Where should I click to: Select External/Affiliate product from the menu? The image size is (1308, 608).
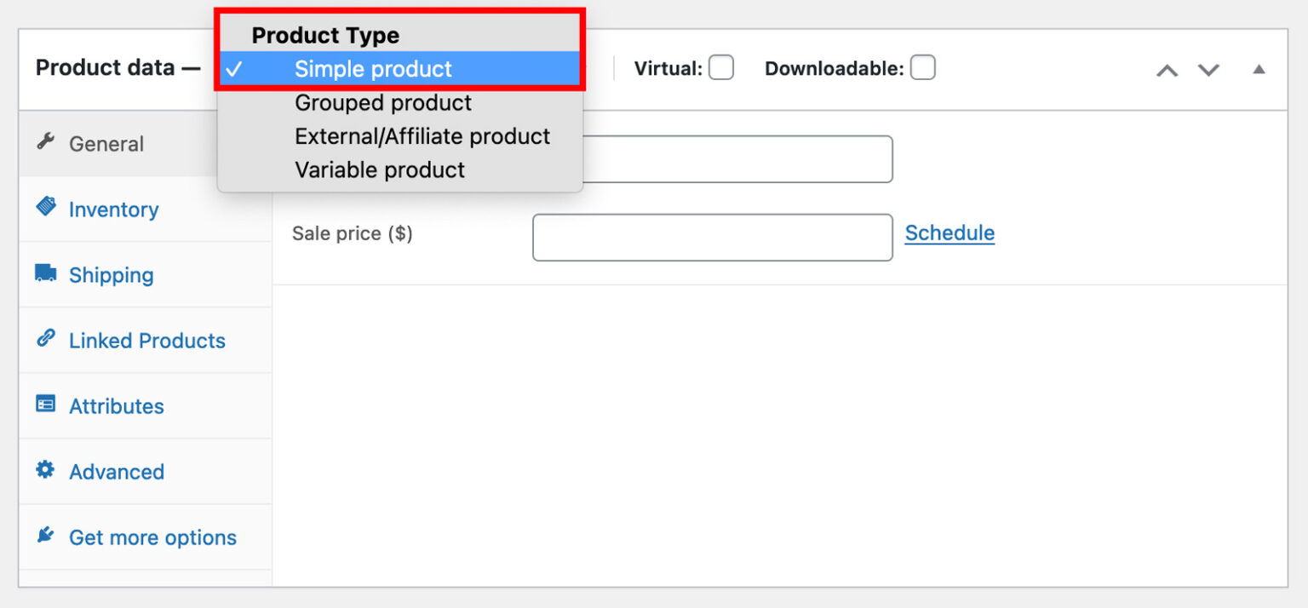pyautogui.click(x=422, y=136)
